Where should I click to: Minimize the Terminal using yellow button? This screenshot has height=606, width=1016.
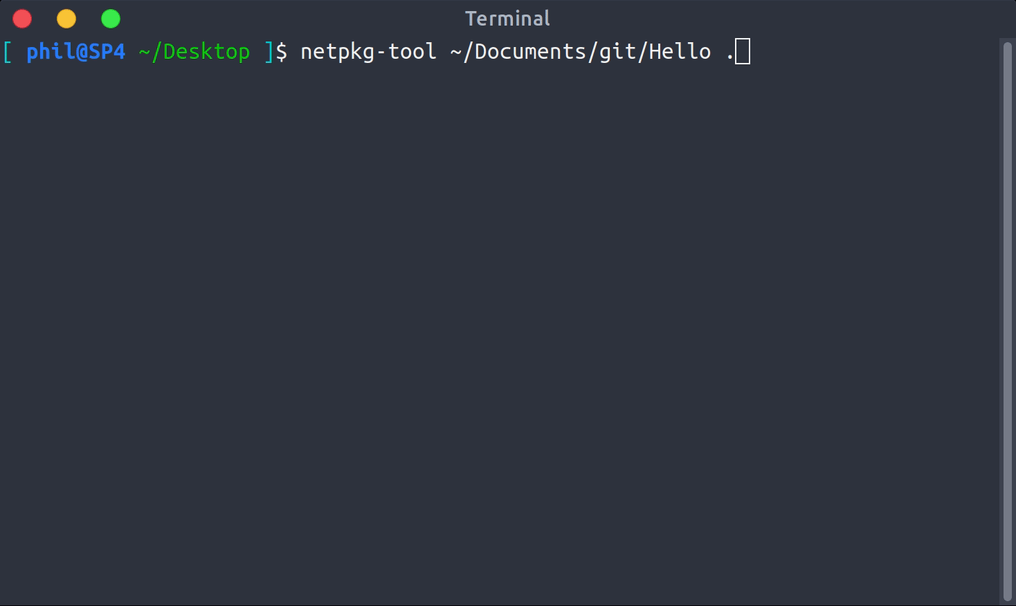pyautogui.click(x=66, y=19)
